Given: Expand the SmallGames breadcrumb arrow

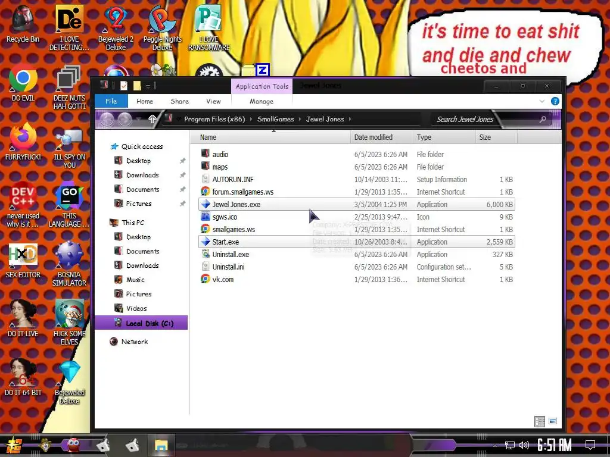Looking at the screenshot, I should pos(300,119).
